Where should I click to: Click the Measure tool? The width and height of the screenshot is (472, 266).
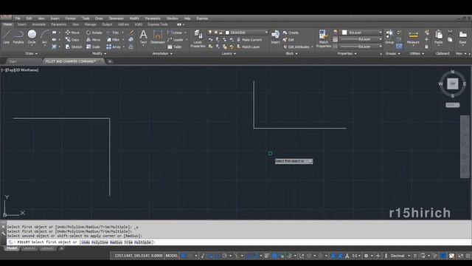(x=413, y=37)
